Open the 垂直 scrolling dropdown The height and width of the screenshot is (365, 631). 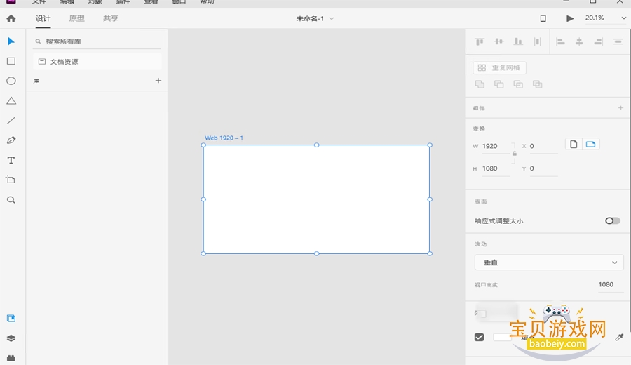tap(549, 263)
